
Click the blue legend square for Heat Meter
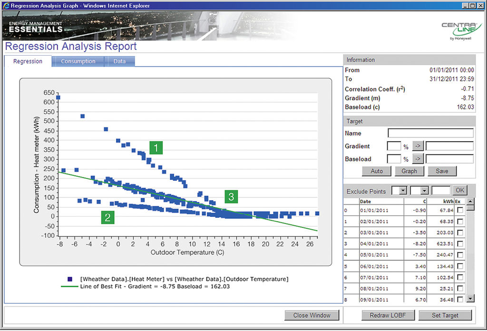point(70,279)
